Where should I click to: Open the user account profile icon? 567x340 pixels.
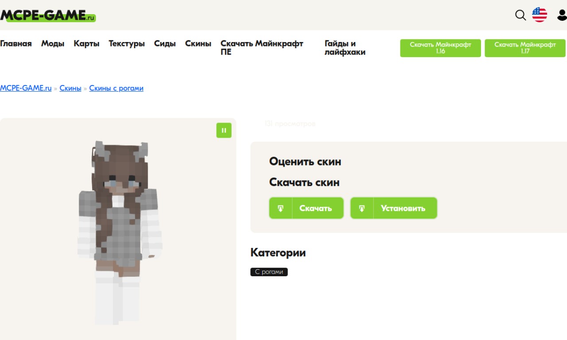562,15
